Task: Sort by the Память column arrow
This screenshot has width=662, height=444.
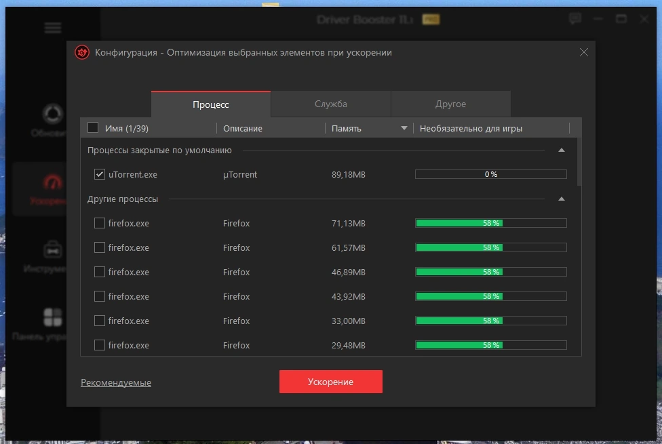Action: point(404,128)
